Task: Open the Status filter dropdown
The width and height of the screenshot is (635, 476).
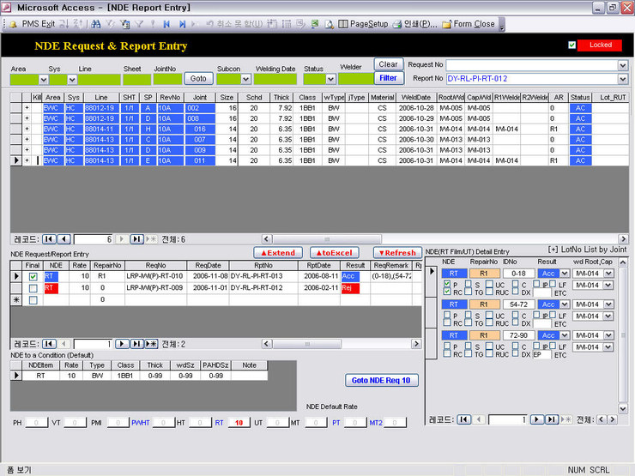Action: click(x=331, y=80)
